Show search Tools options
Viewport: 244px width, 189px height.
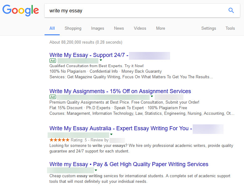point(230,28)
